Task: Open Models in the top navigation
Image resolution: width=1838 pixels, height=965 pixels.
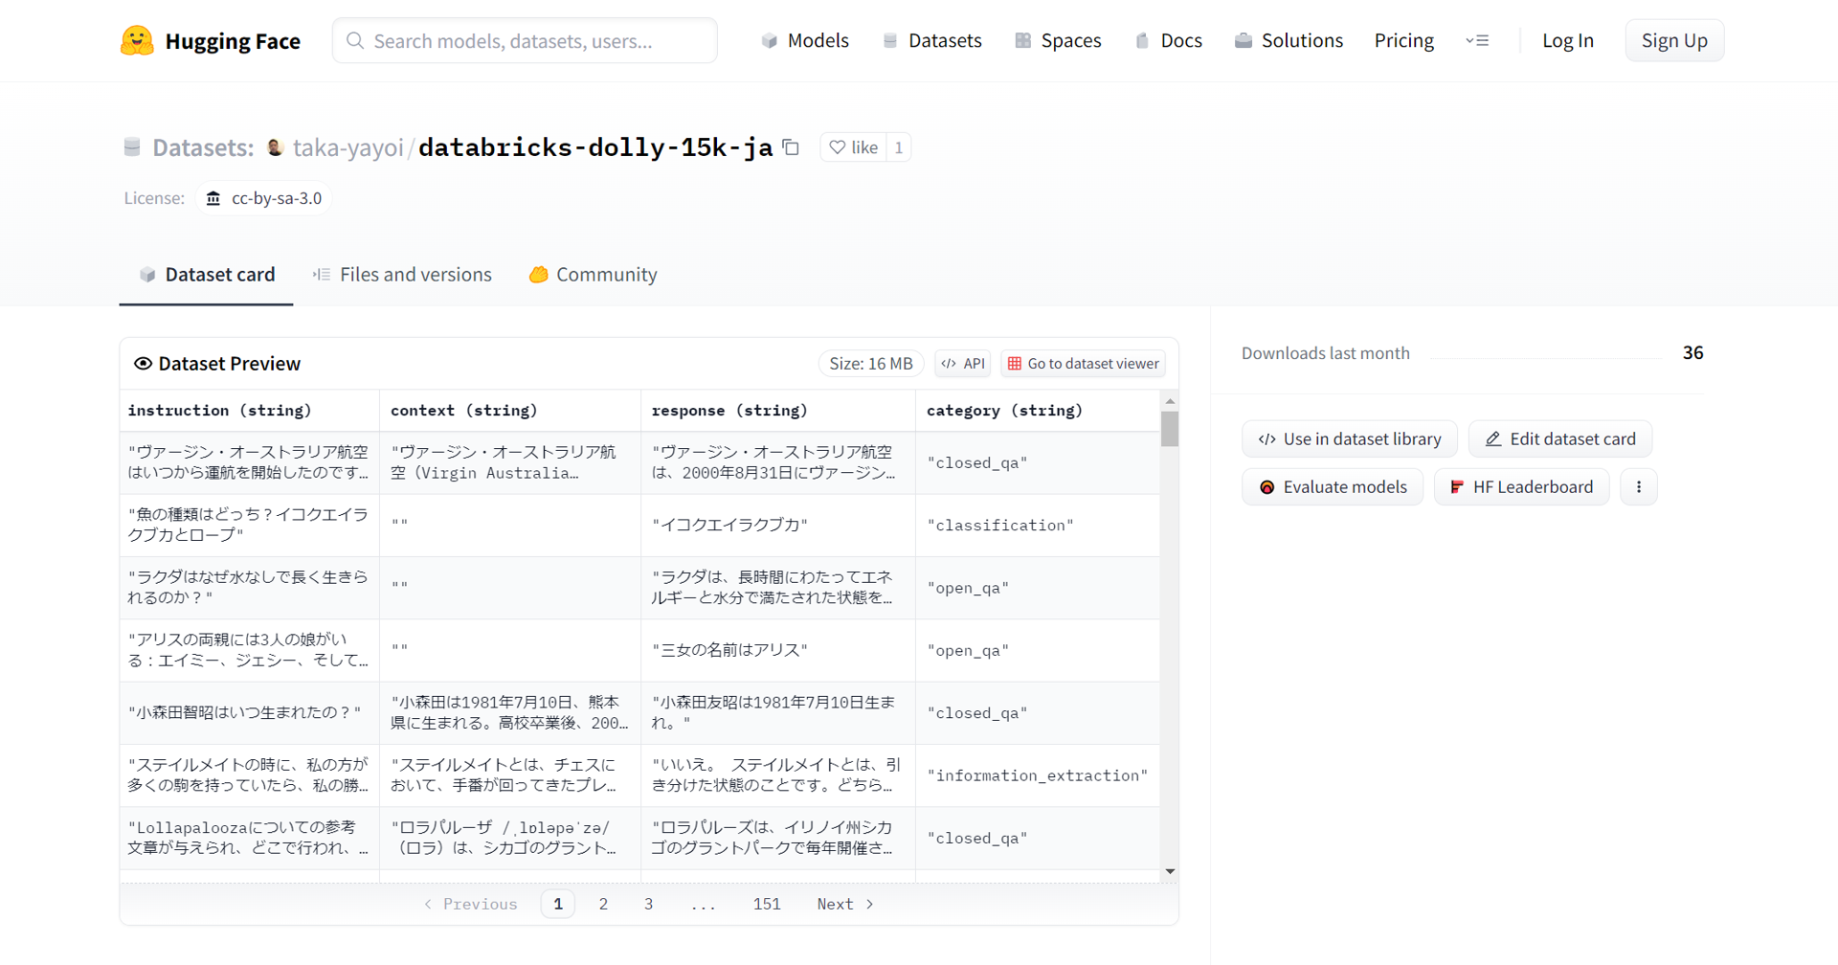Action: pos(805,40)
